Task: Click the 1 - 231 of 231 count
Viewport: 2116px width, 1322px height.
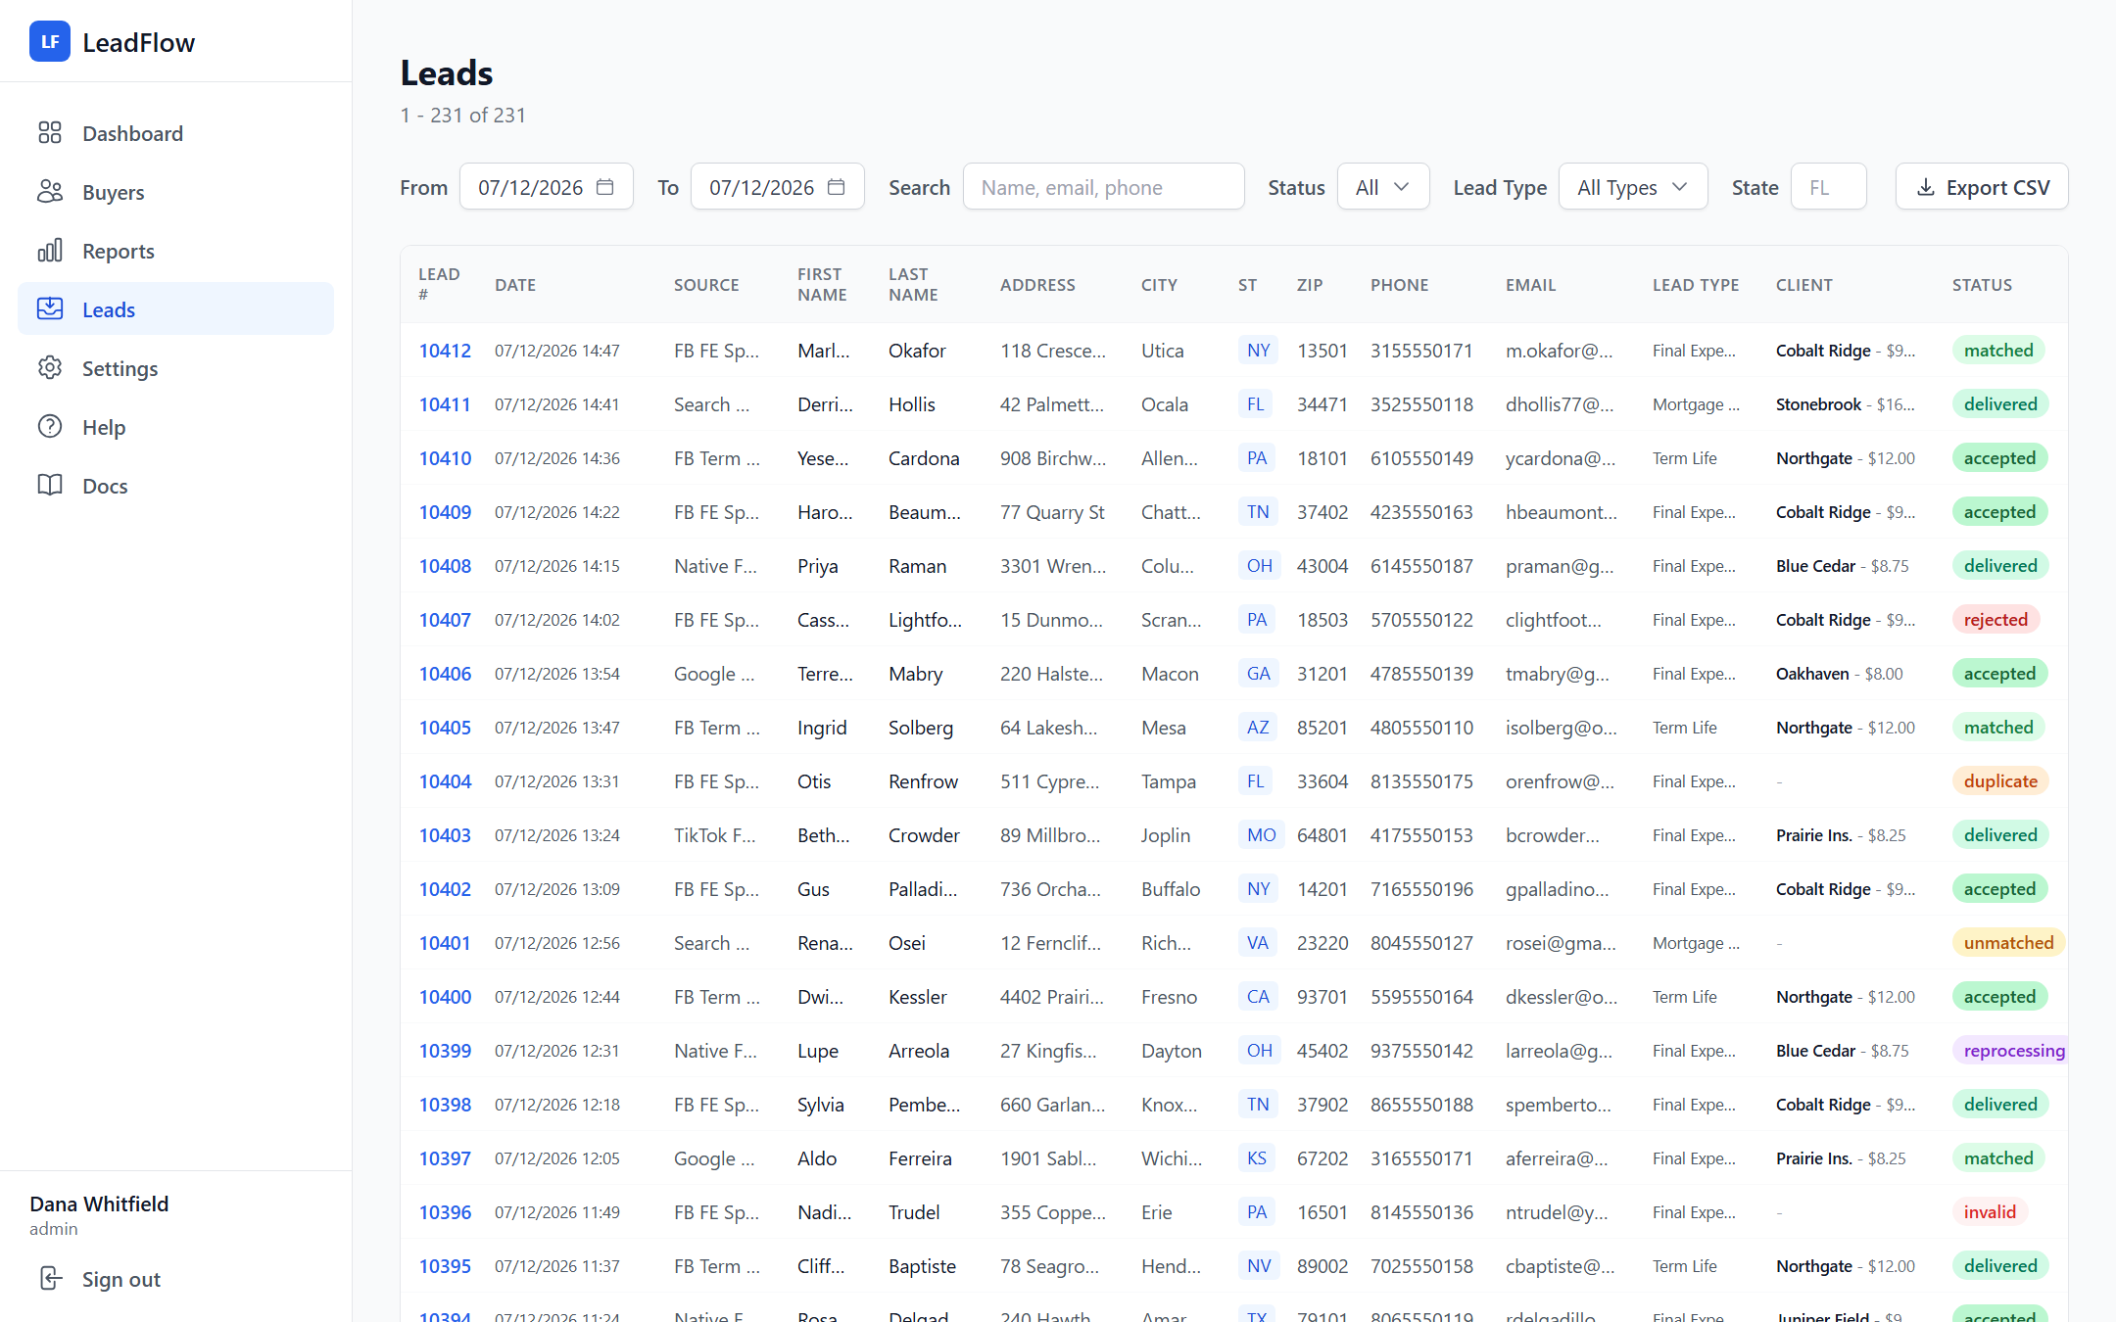Action: pyautogui.click(x=462, y=115)
